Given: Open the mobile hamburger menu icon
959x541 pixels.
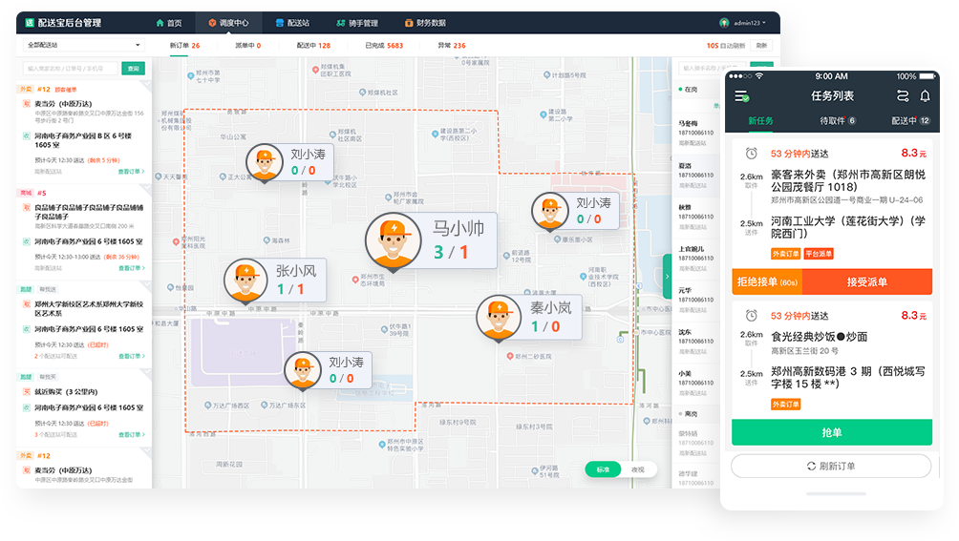Looking at the screenshot, I should (741, 96).
